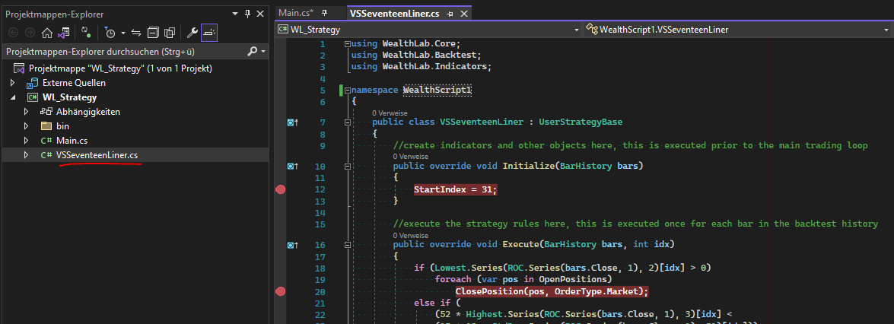Click the sync with active document arrows
Viewport: 894px width, 324px height.
[136, 33]
